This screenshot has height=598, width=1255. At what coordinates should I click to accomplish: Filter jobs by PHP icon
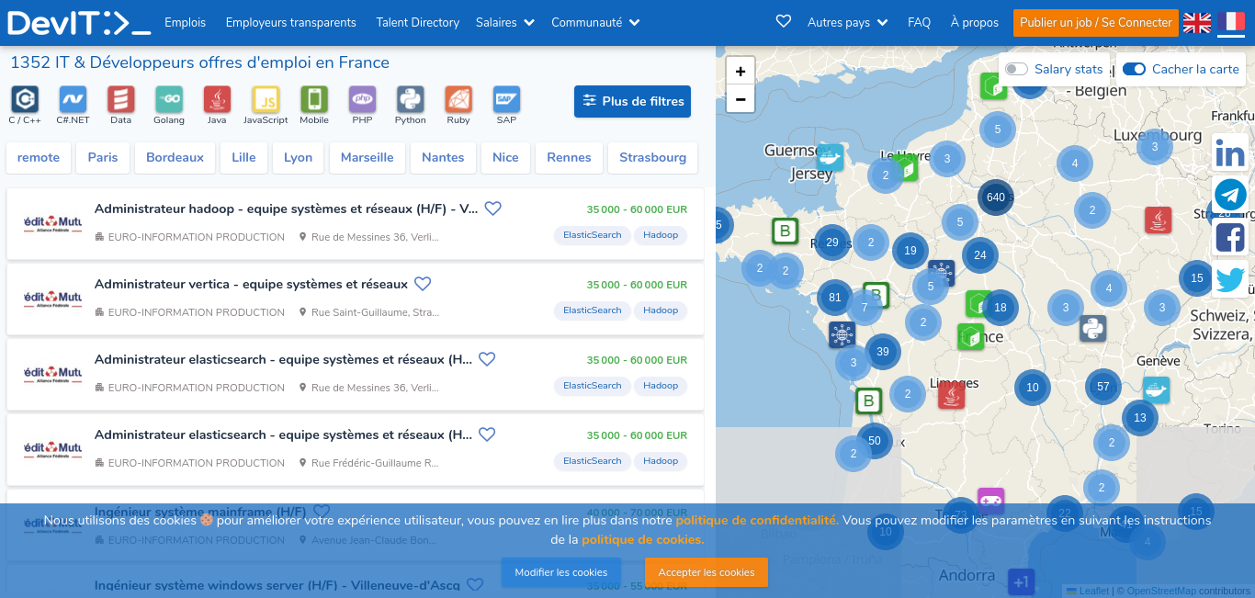tap(362, 99)
